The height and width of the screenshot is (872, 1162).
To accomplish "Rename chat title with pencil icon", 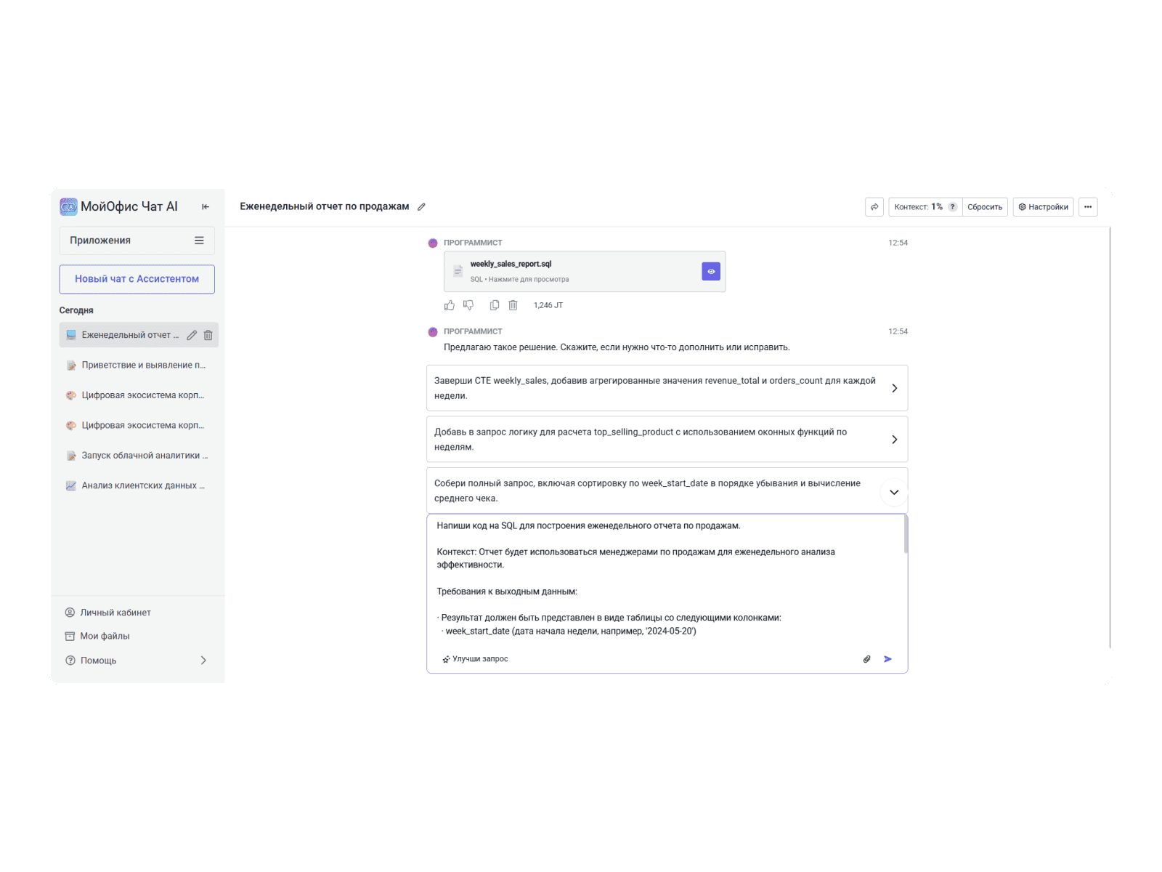I will (x=421, y=207).
